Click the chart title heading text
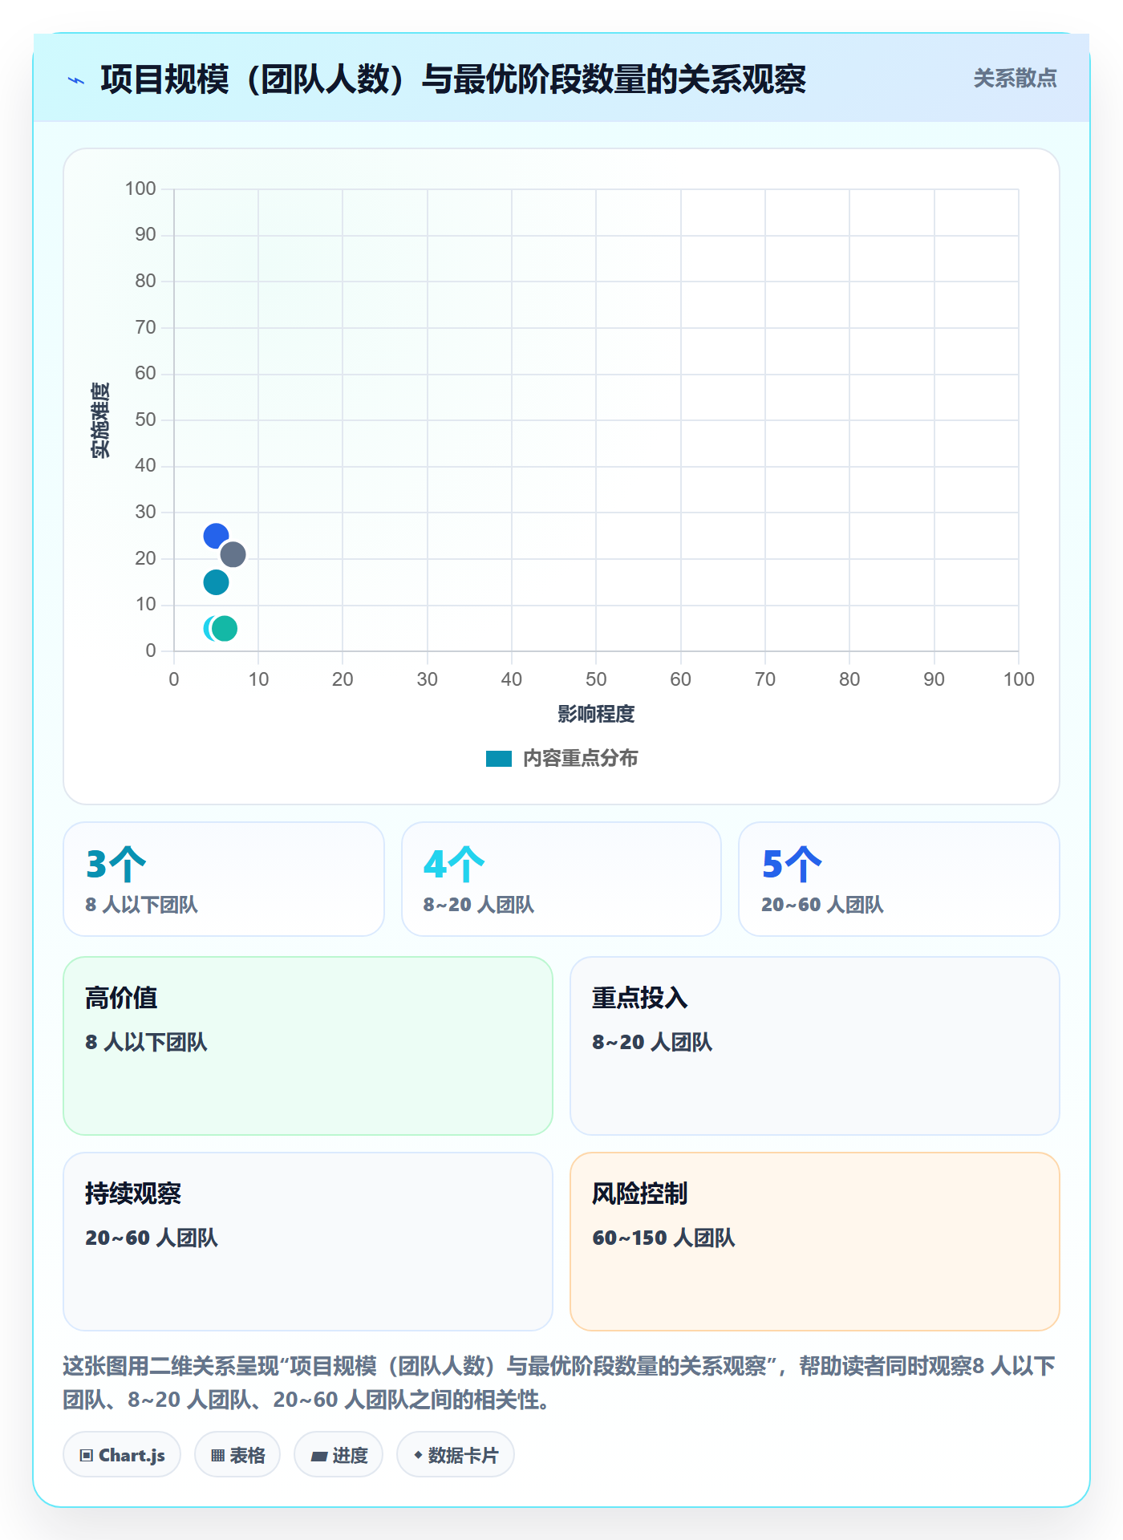The image size is (1123, 1540). pos(453,79)
